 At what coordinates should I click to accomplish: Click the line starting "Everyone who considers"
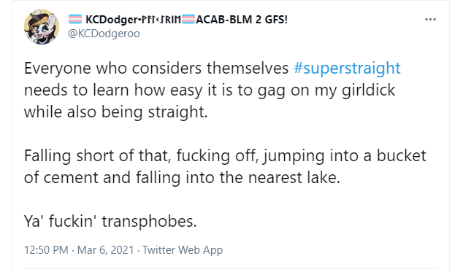(x=212, y=68)
